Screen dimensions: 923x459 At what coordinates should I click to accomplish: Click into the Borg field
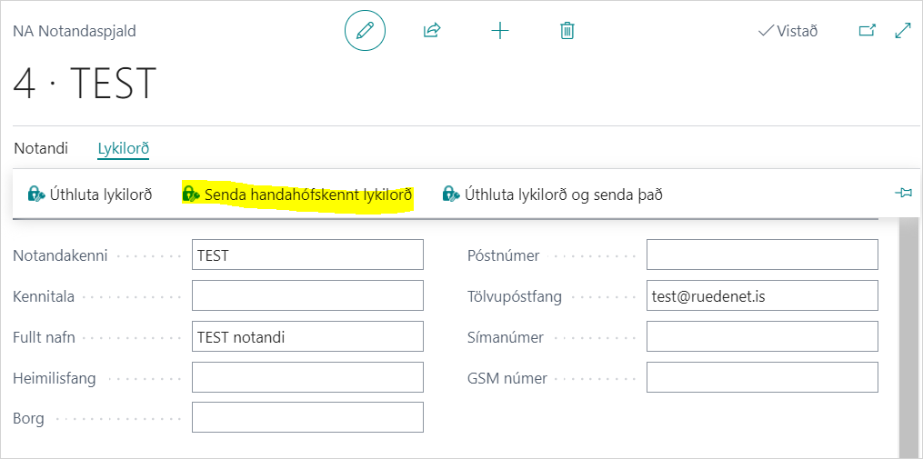click(307, 418)
